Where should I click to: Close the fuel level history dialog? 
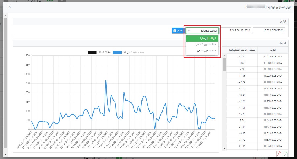10,7
